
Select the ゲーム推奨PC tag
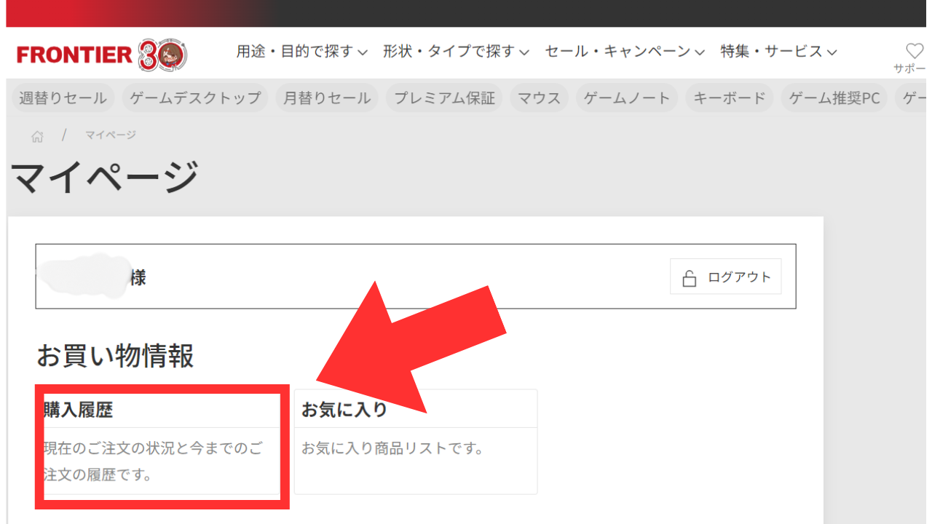coord(834,98)
